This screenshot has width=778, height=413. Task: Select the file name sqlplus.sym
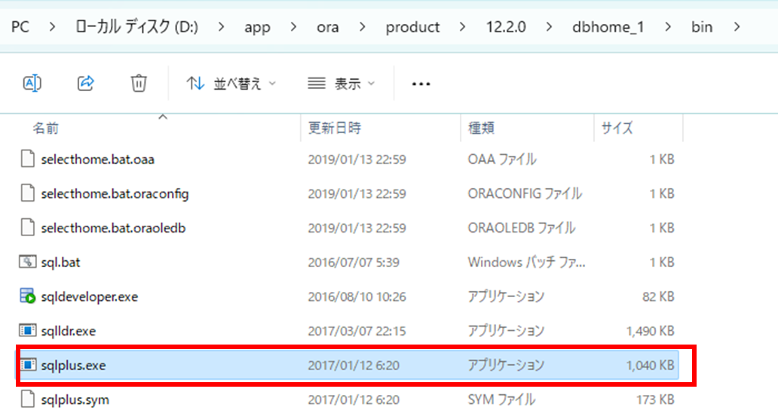[75, 399]
